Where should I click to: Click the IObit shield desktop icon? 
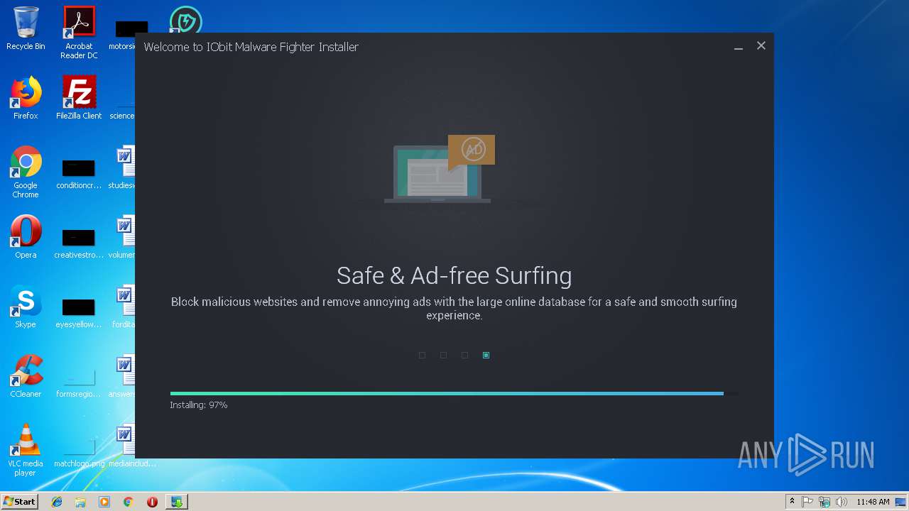[185, 20]
